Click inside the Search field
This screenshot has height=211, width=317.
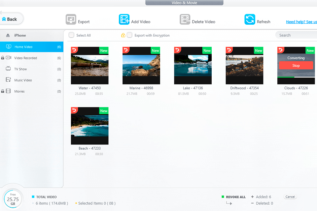(296, 35)
